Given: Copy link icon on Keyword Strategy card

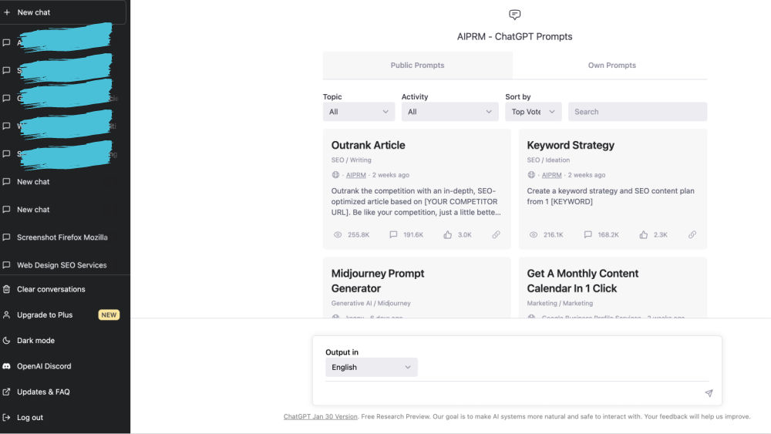Looking at the screenshot, I should [x=692, y=234].
